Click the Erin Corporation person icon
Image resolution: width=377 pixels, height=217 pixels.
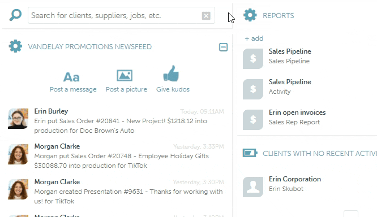(x=253, y=187)
